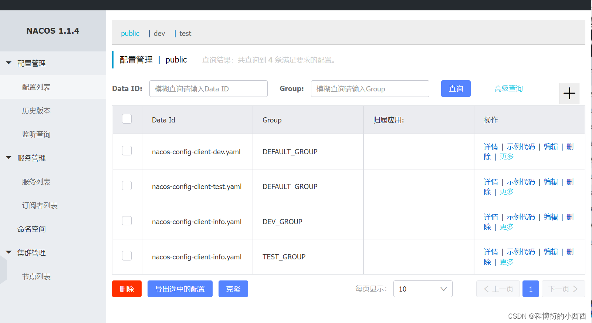592x323 pixels.
Task: Check the box for nacos-config-client-test.yaml
Action: (127, 185)
